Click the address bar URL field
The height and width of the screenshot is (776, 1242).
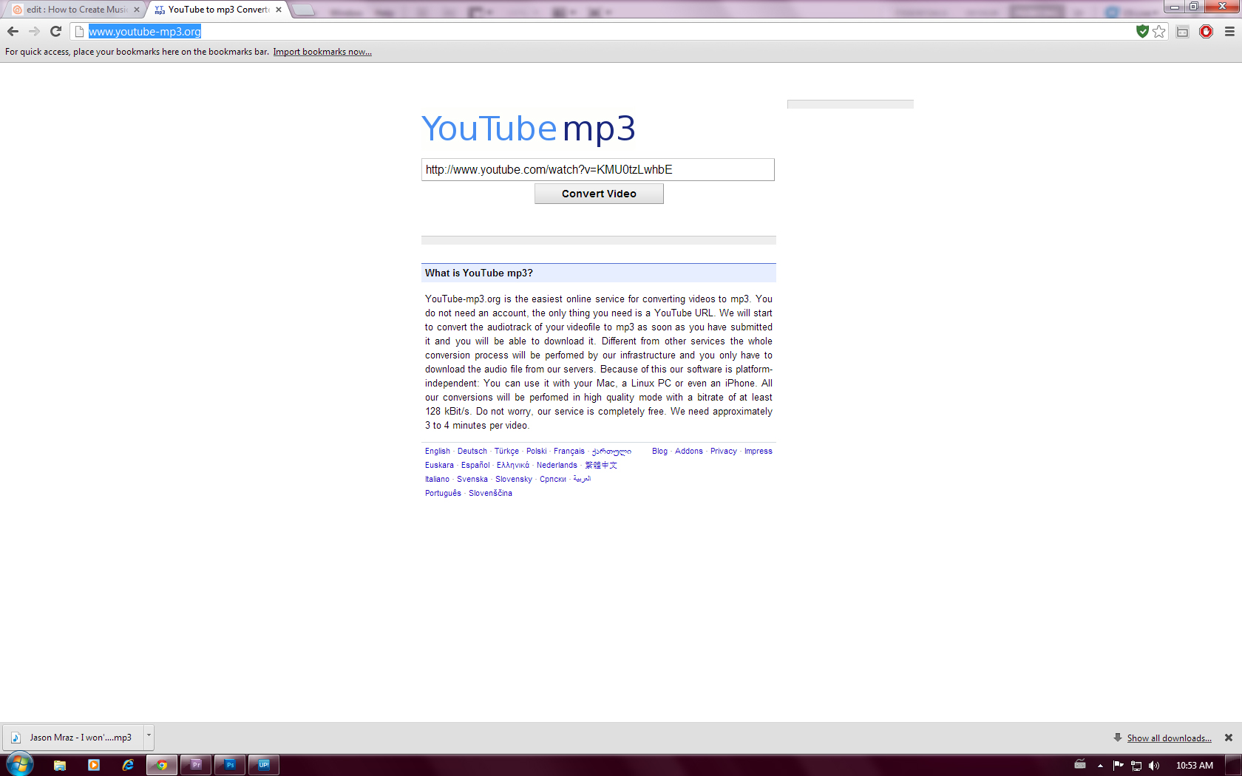coord(606,32)
